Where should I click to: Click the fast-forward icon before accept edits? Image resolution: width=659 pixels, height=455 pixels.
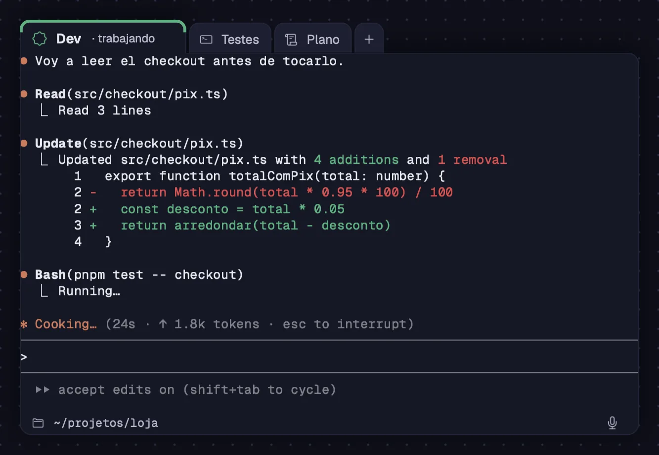pyautogui.click(x=43, y=390)
